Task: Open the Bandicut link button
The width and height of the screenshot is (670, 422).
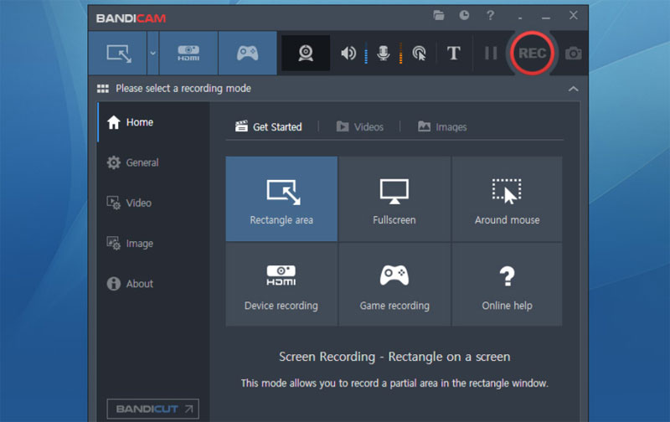Action: tap(153, 409)
